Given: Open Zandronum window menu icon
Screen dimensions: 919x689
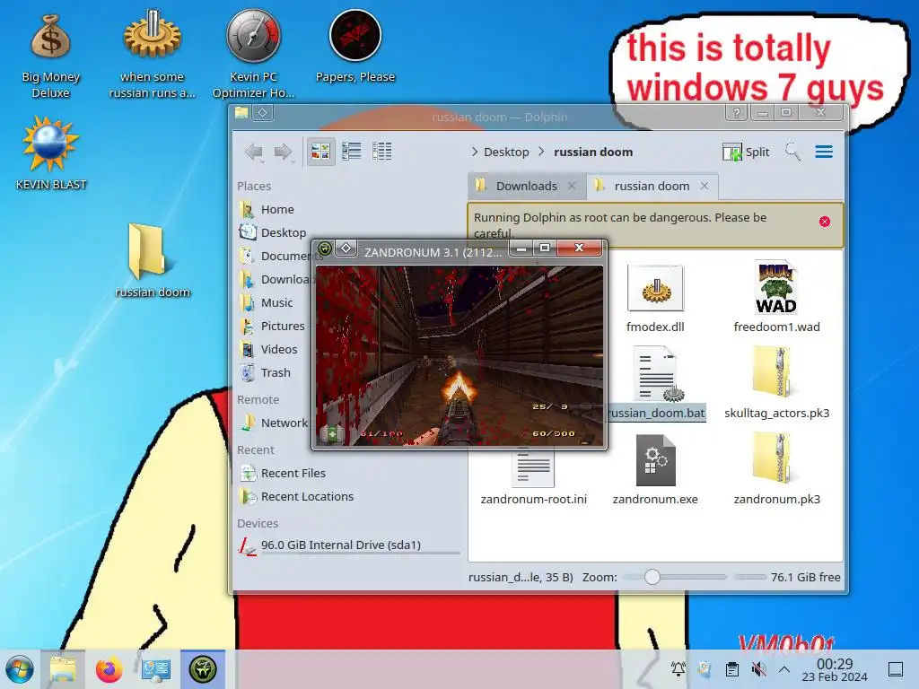Looking at the screenshot, I should tap(325, 249).
